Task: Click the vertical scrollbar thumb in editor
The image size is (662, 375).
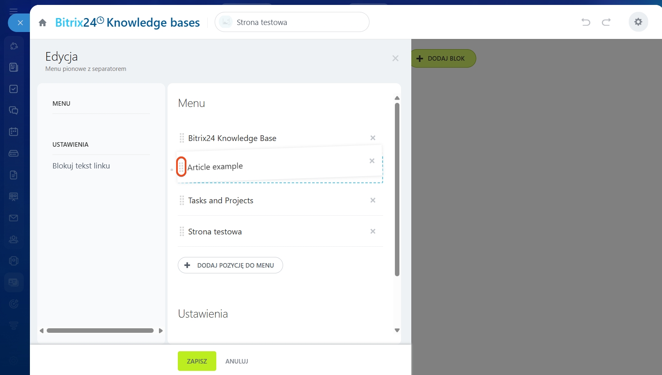Action: coord(397,189)
